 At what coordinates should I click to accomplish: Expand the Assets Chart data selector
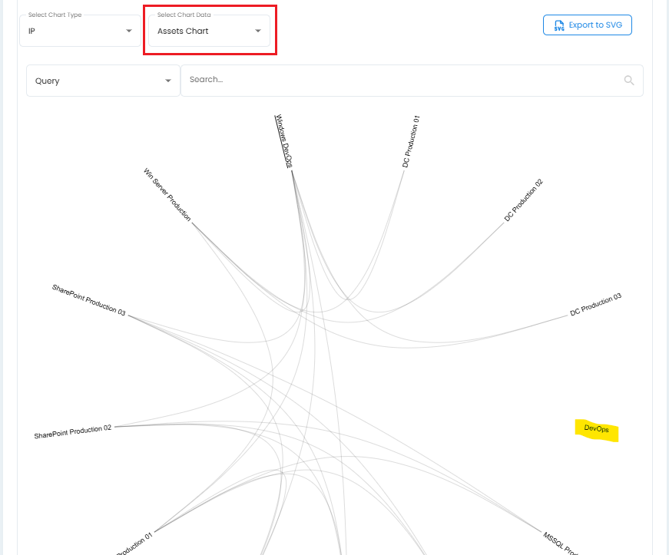point(208,31)
